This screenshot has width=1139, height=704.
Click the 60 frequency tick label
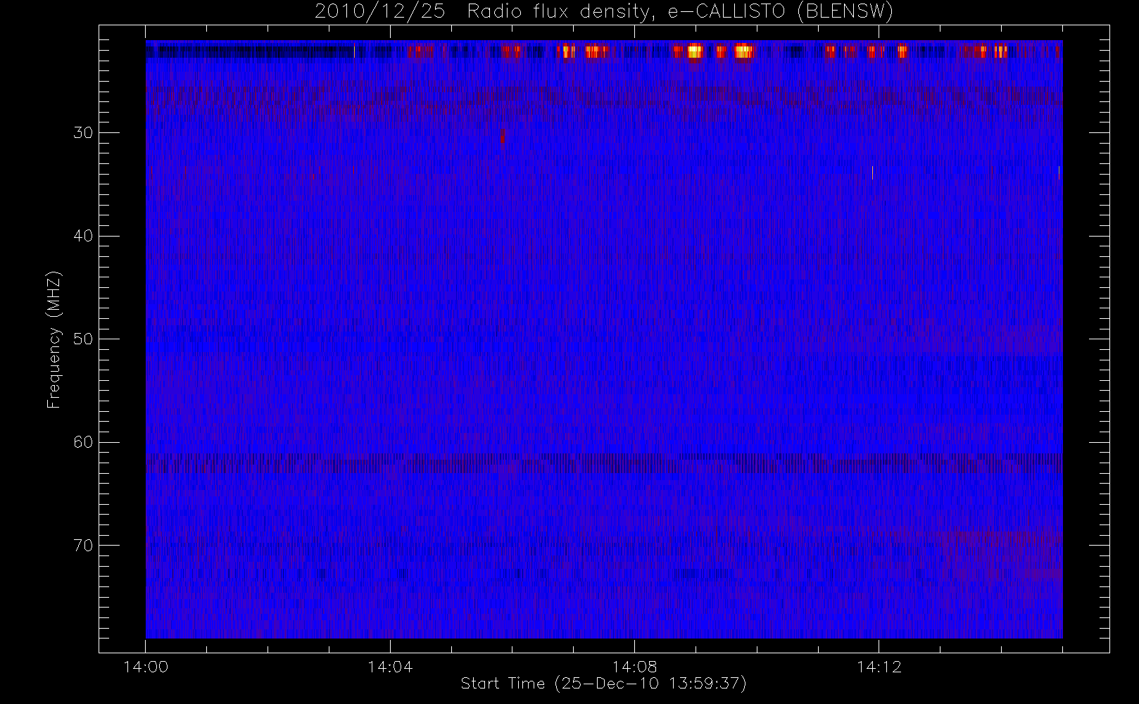pyautogui.click(x=82, y=442)
